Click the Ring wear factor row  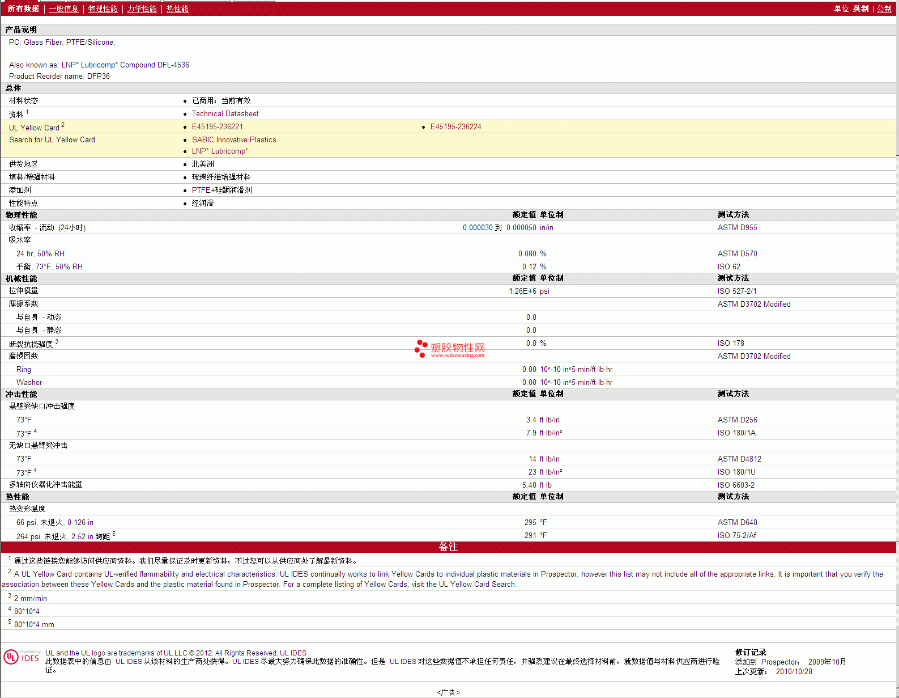[449, 370]
